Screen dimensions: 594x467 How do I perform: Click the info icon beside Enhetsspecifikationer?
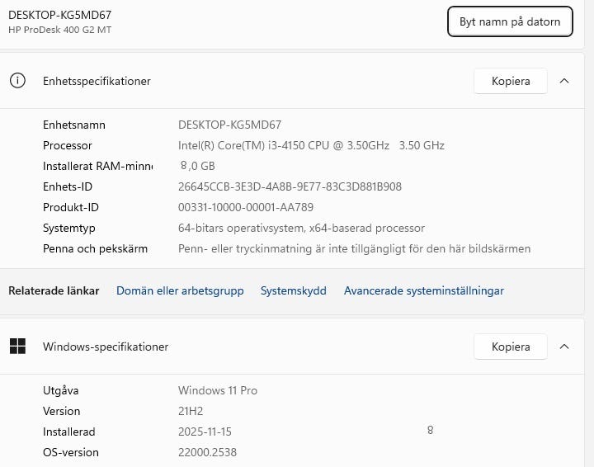(x=17, y=81)
